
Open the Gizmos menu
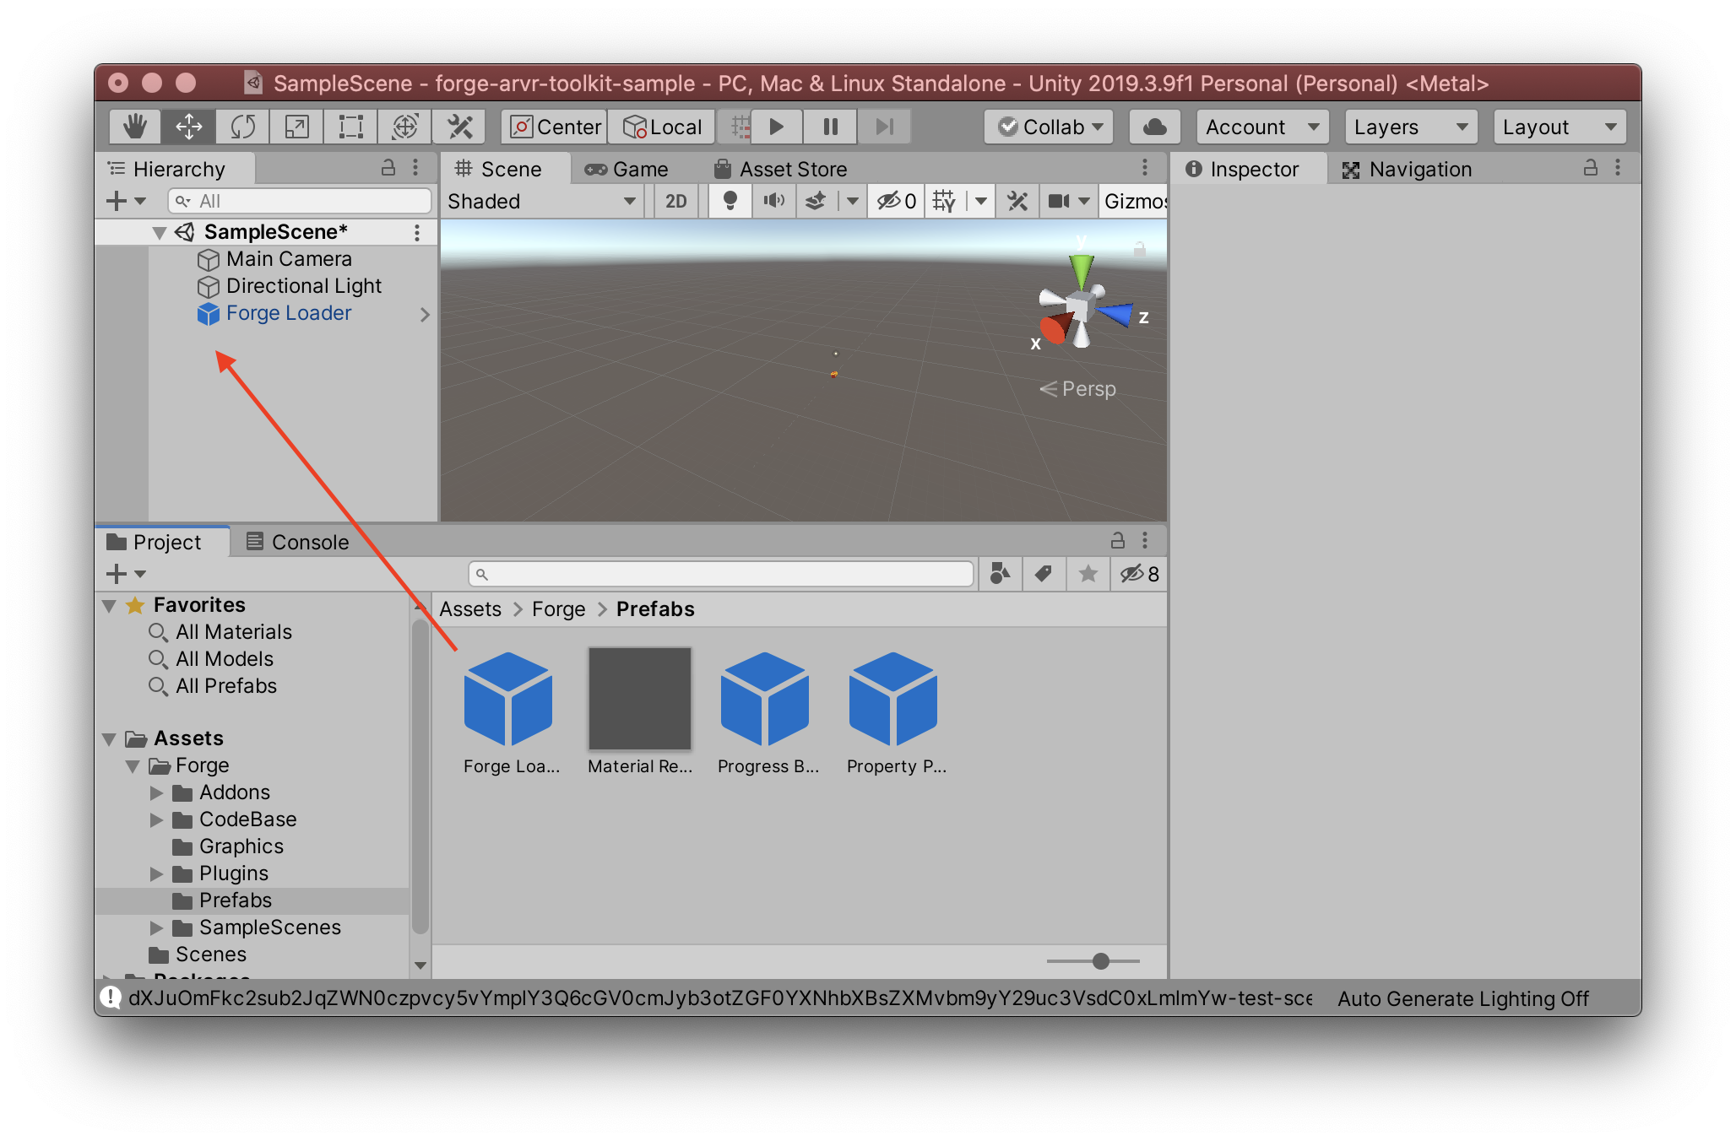point(1134,201)
